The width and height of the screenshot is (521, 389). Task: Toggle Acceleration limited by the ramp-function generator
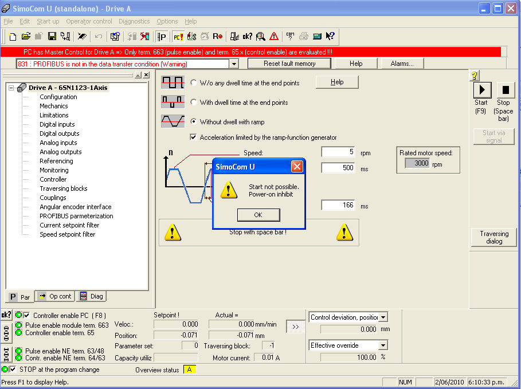click(x=193, y=137)
